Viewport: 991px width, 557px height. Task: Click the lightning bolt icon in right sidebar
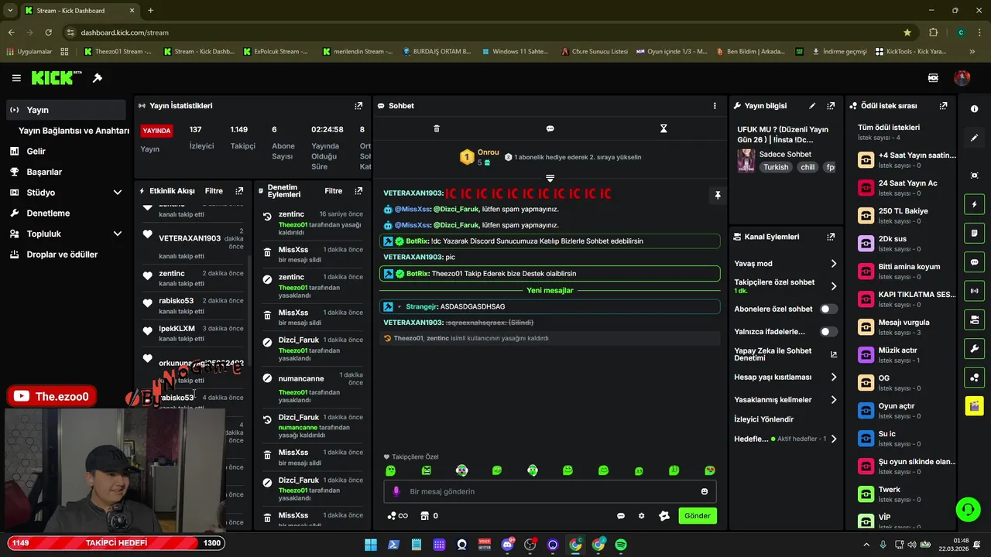[x=974, y=204]
